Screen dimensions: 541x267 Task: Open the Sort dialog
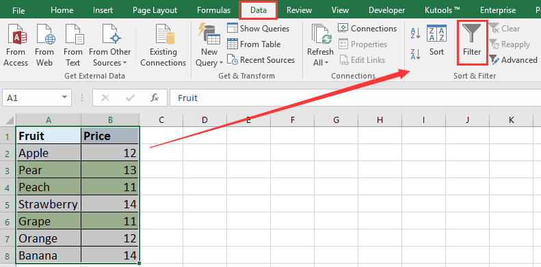point(436,41)
